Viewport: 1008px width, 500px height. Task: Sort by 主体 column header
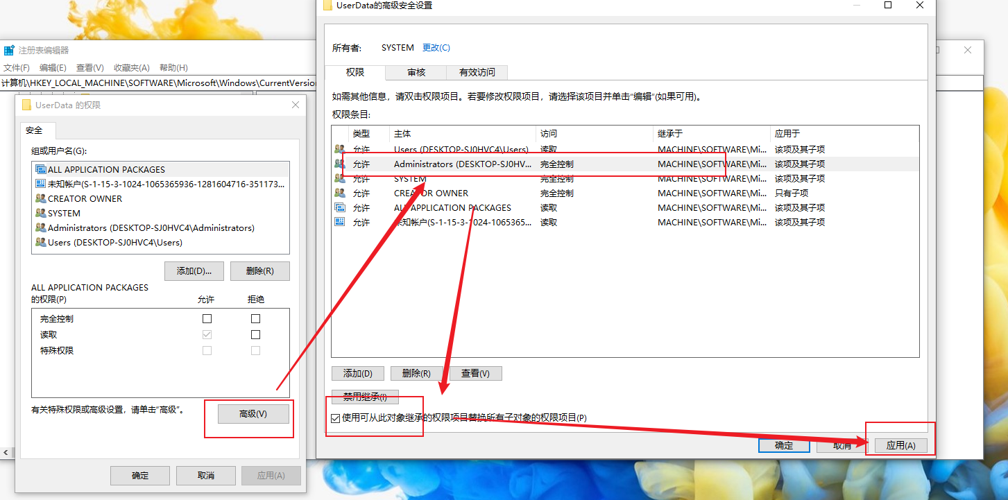pyautogui.click(x=463, y=134)
